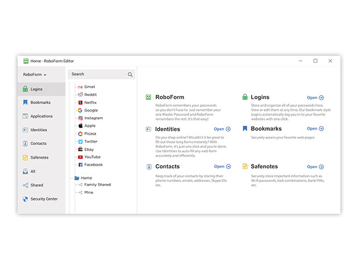
Task: Open Security Center label in sidebar
Action: pyautogui.click(x=44, y=199)
